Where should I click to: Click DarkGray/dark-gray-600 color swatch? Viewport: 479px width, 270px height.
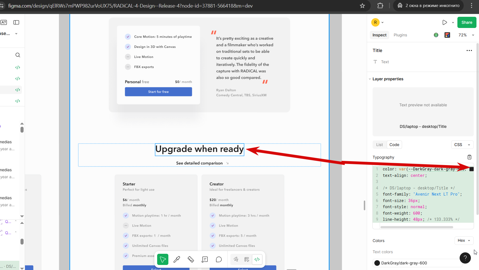click(377, 263)
